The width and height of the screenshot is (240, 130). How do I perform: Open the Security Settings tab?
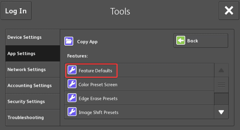(32, 102)
